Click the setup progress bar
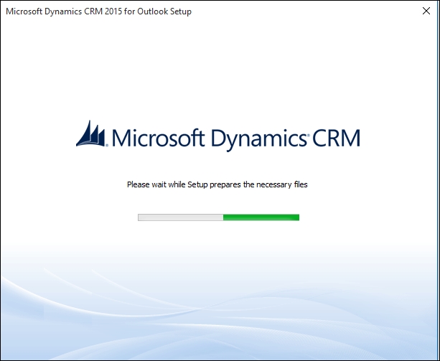Image resolution: width=440 pixels, height=361 pixels. (x=218, y=217)
